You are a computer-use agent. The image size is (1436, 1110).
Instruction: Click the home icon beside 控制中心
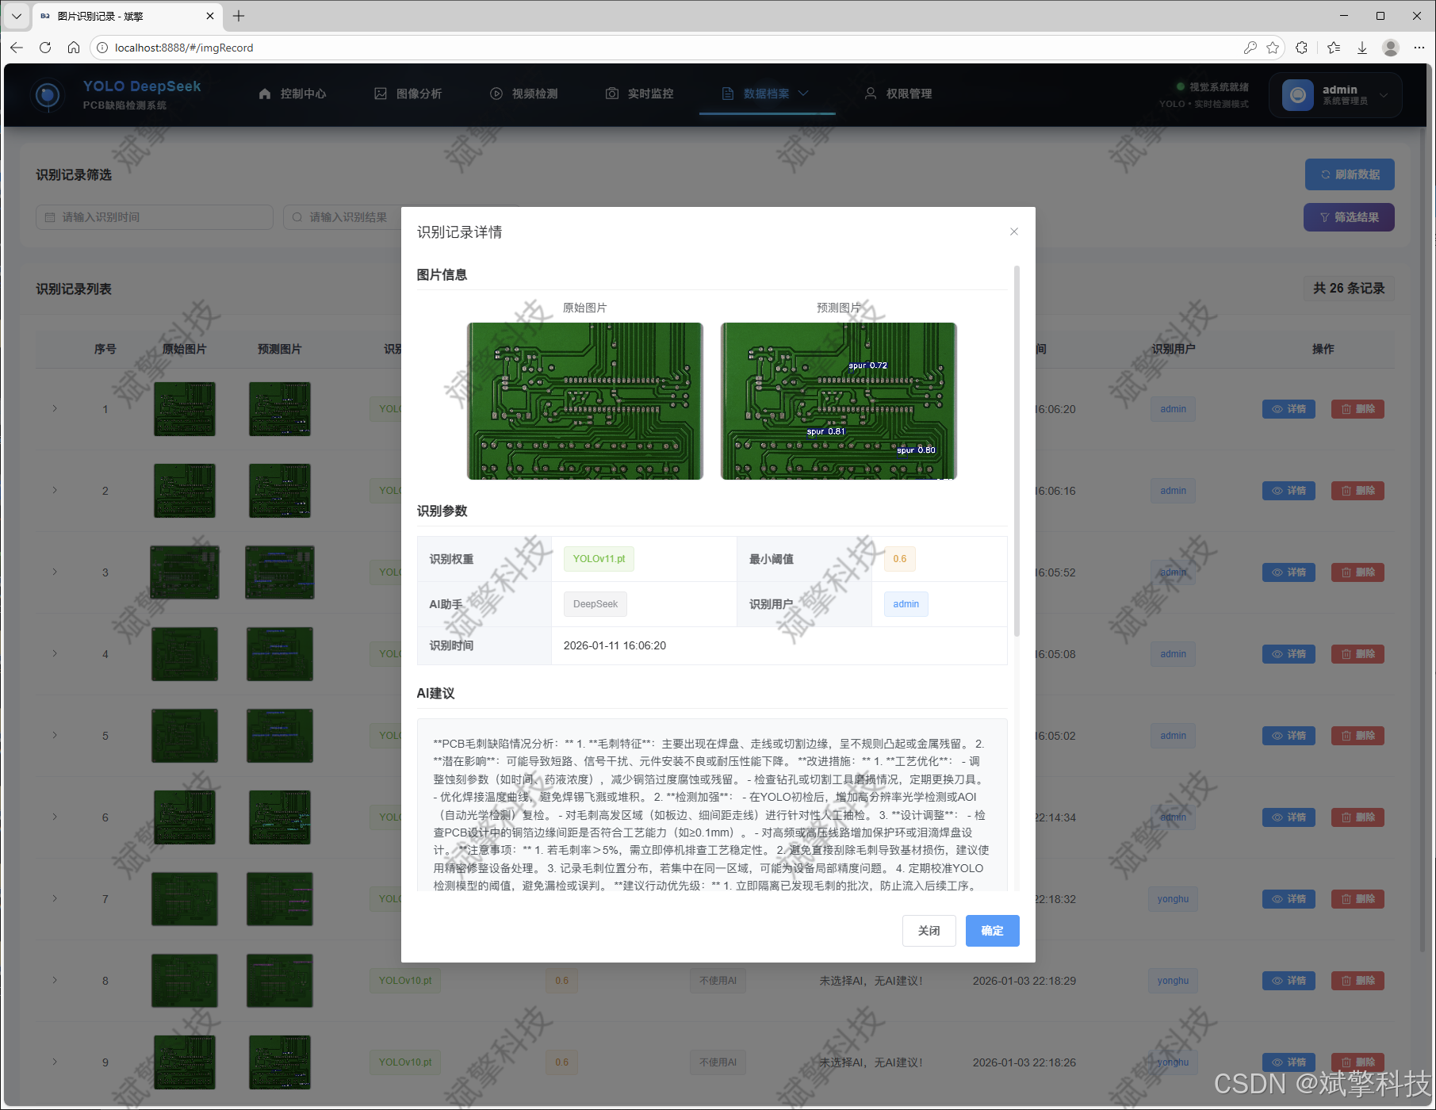pos(265,94)
